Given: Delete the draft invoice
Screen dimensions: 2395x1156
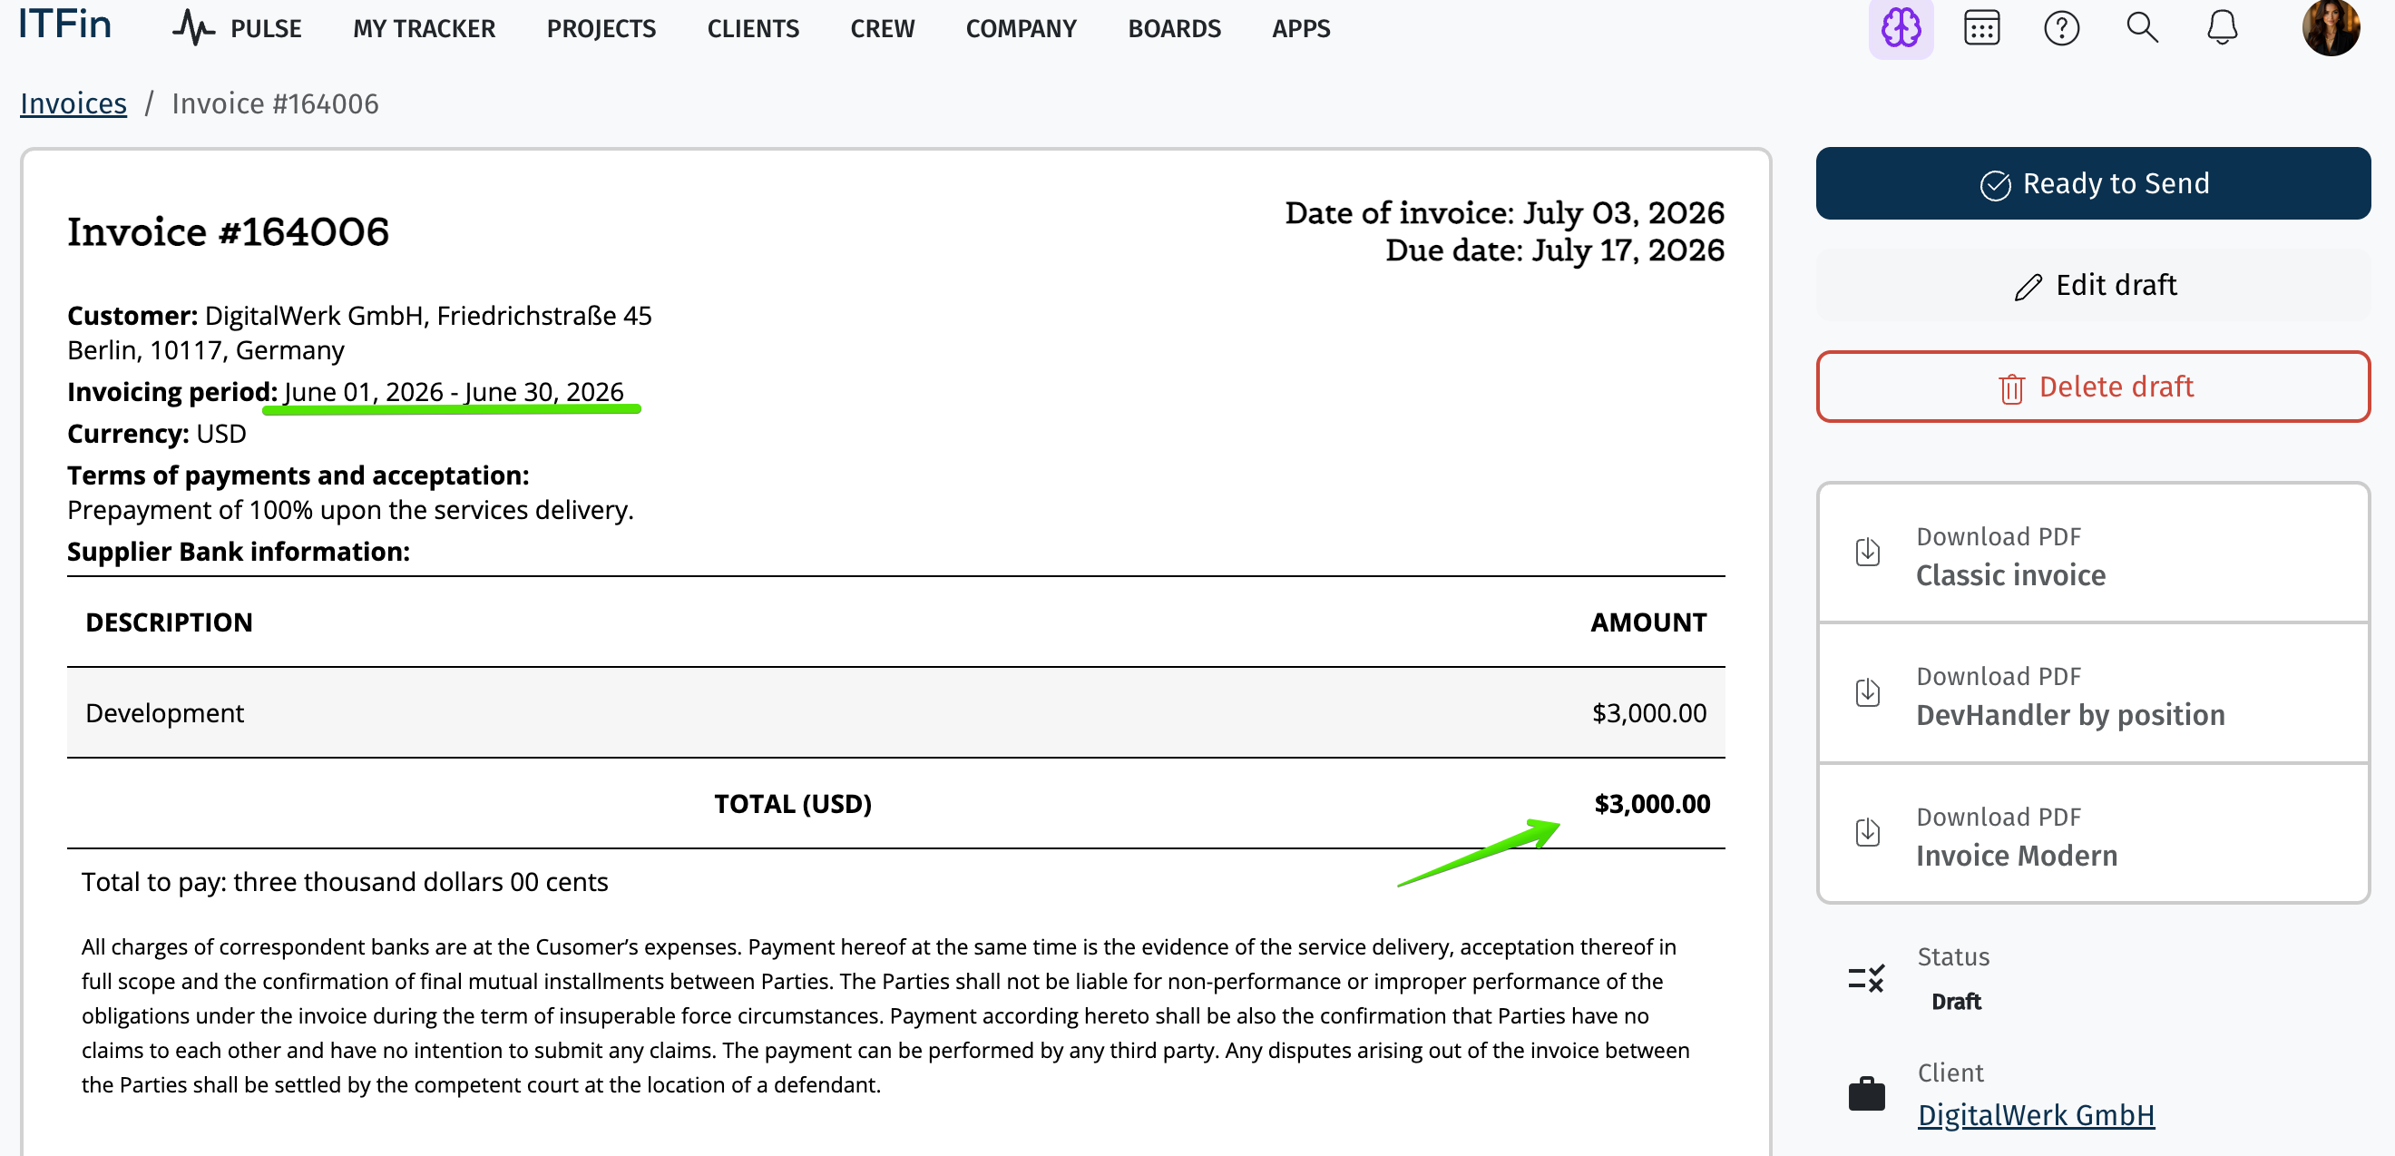Looking at the screenshot, I should point(2093,386).
